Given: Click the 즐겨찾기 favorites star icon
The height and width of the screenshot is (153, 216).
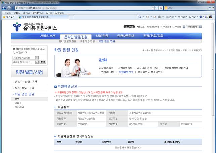Looking at the screenshot, I should [4, 17].
